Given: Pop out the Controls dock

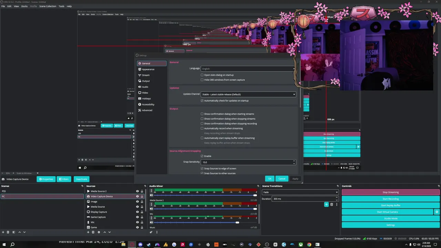Looking at the screenshot, I should [x=438, y=186].
